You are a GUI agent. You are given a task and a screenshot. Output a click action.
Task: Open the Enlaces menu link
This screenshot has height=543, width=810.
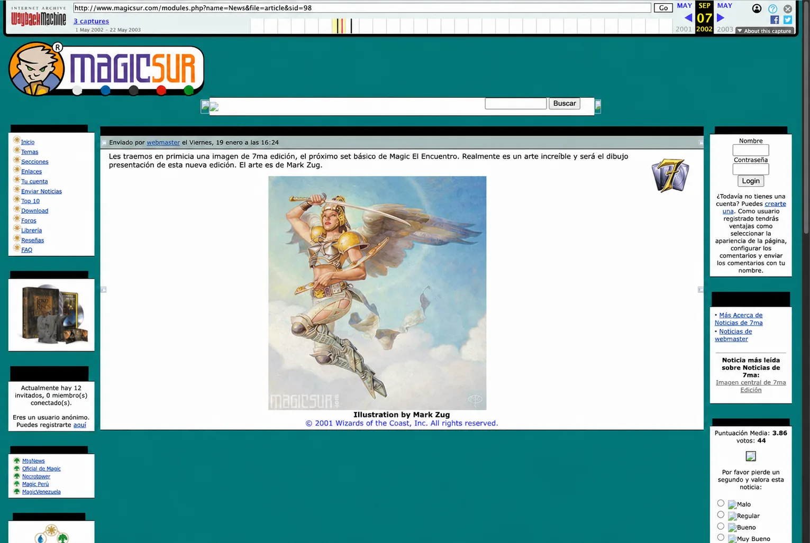point(31,171)
